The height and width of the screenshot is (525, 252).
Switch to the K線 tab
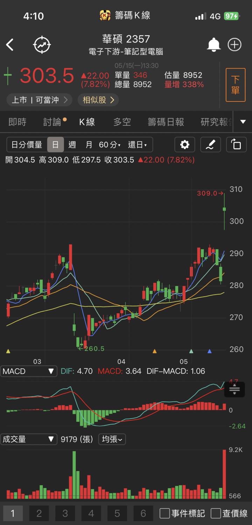click(87, 122)
